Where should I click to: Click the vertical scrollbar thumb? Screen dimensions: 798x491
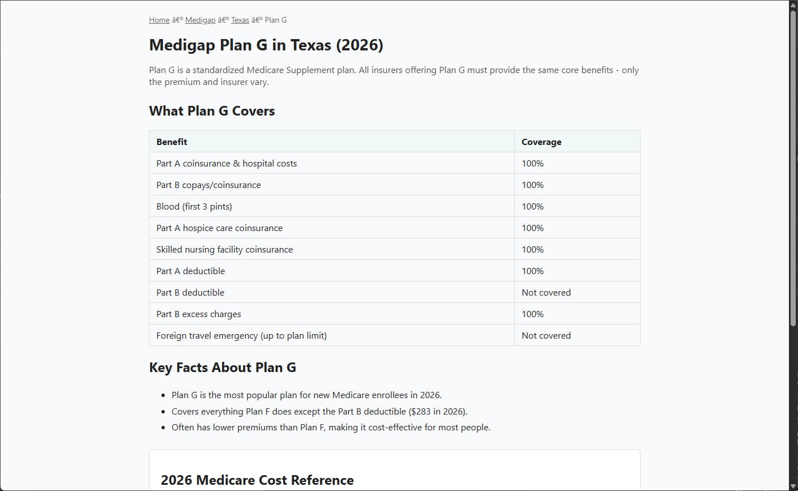(x=793, y=168)
